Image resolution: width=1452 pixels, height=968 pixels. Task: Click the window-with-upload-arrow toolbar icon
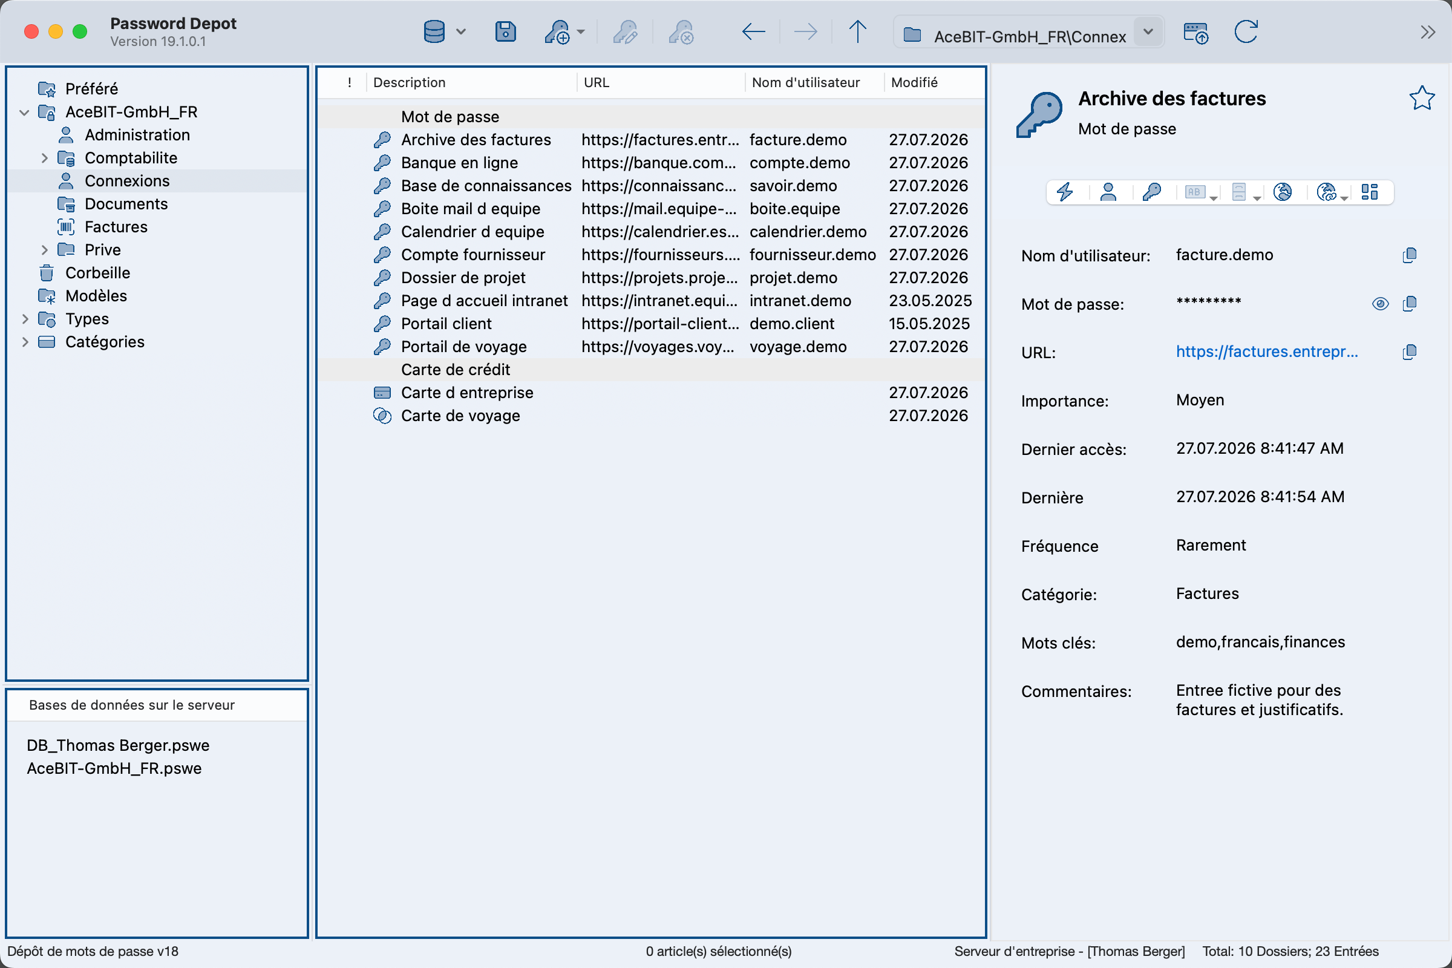(1196, 32)
